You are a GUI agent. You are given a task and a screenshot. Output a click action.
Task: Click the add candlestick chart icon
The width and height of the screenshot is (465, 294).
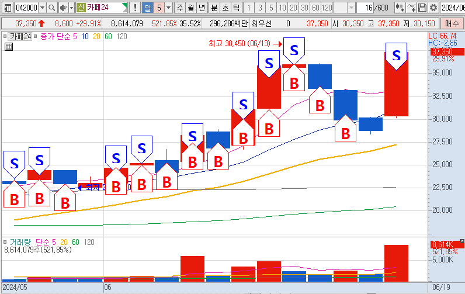[400, 8]
